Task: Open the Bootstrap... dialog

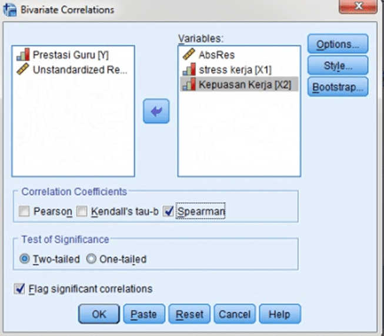Action: tap(338, 87)
